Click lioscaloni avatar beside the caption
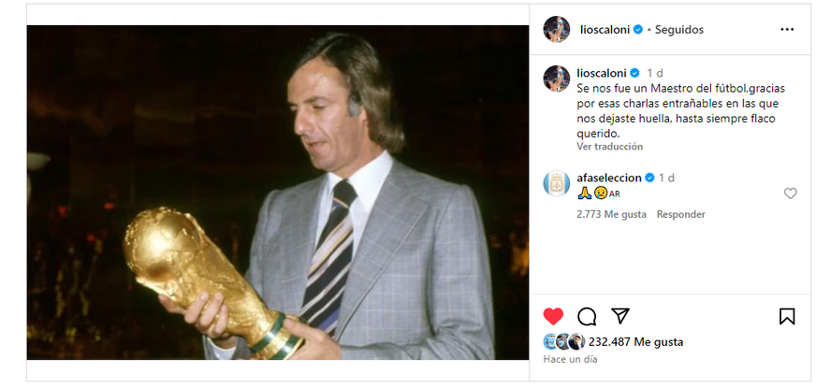This screenshot has width=830, height=386. (x=557, y=79)
